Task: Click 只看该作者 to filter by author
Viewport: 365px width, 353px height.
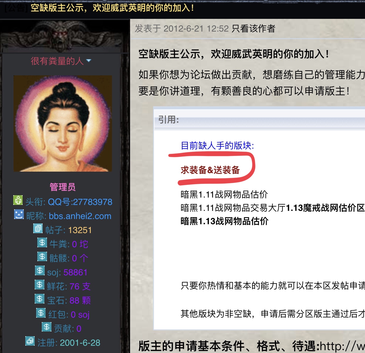Action: (253, 29)
